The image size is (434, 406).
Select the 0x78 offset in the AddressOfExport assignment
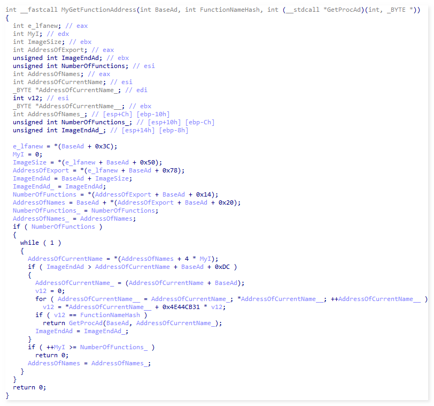point(175,170)
